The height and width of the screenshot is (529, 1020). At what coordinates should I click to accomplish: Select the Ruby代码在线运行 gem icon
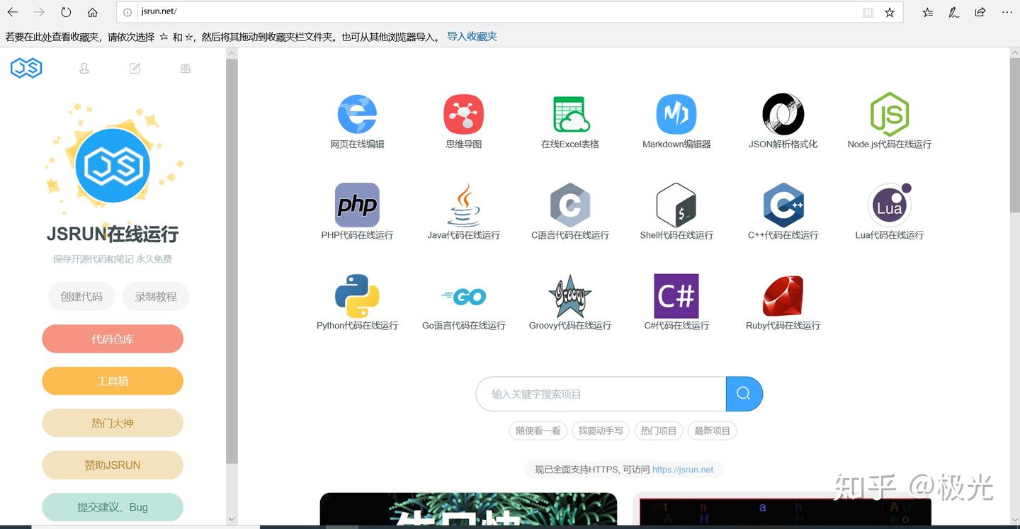pyautogui.click(x=783, y=296)
